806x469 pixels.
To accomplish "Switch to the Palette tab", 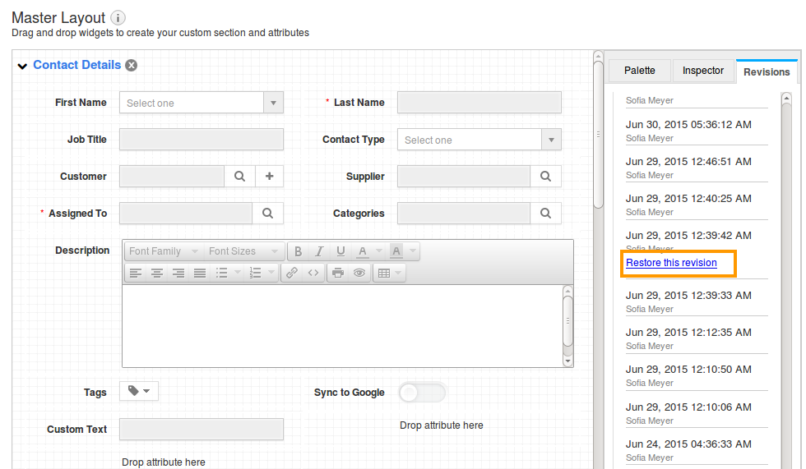I will click(639, 71).
